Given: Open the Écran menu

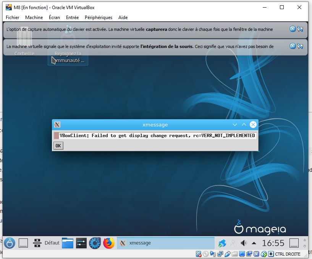Looking at the screenshot, I should [54, 18].
